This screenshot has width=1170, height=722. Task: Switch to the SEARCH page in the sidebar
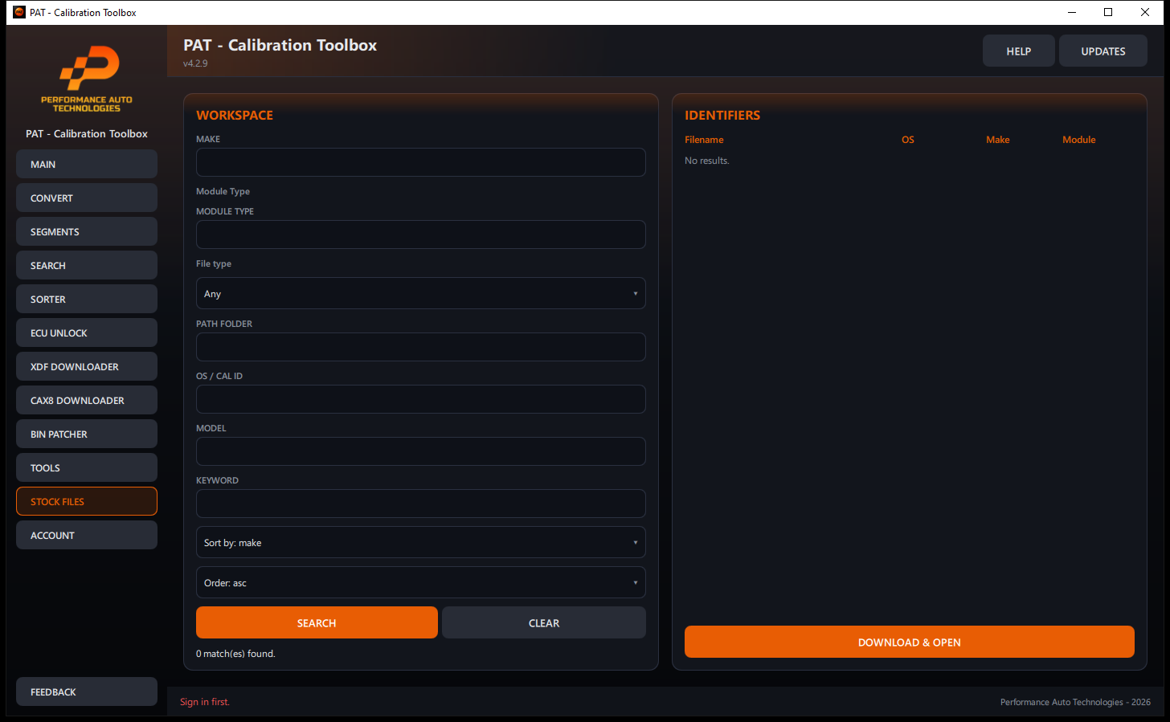87,265
